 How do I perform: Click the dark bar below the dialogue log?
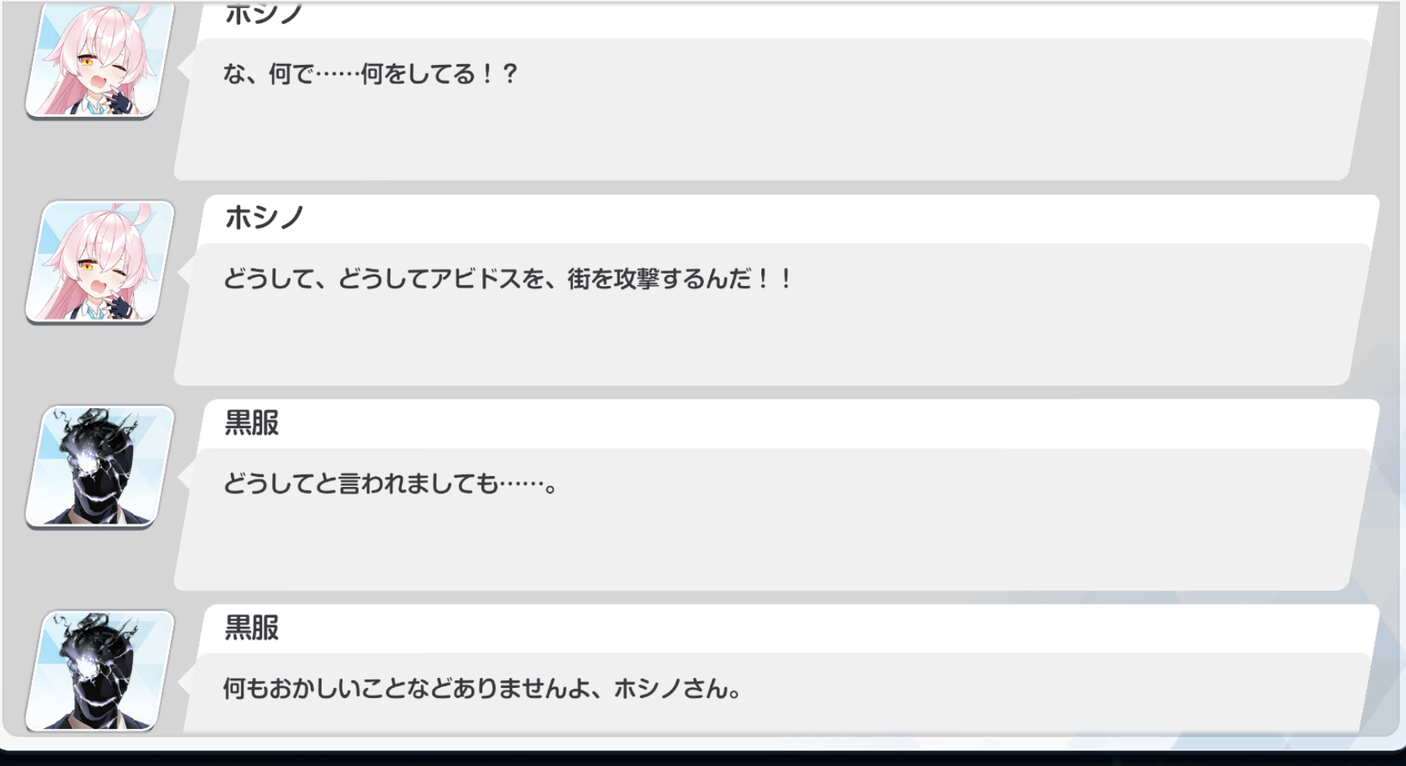point(703,758)
